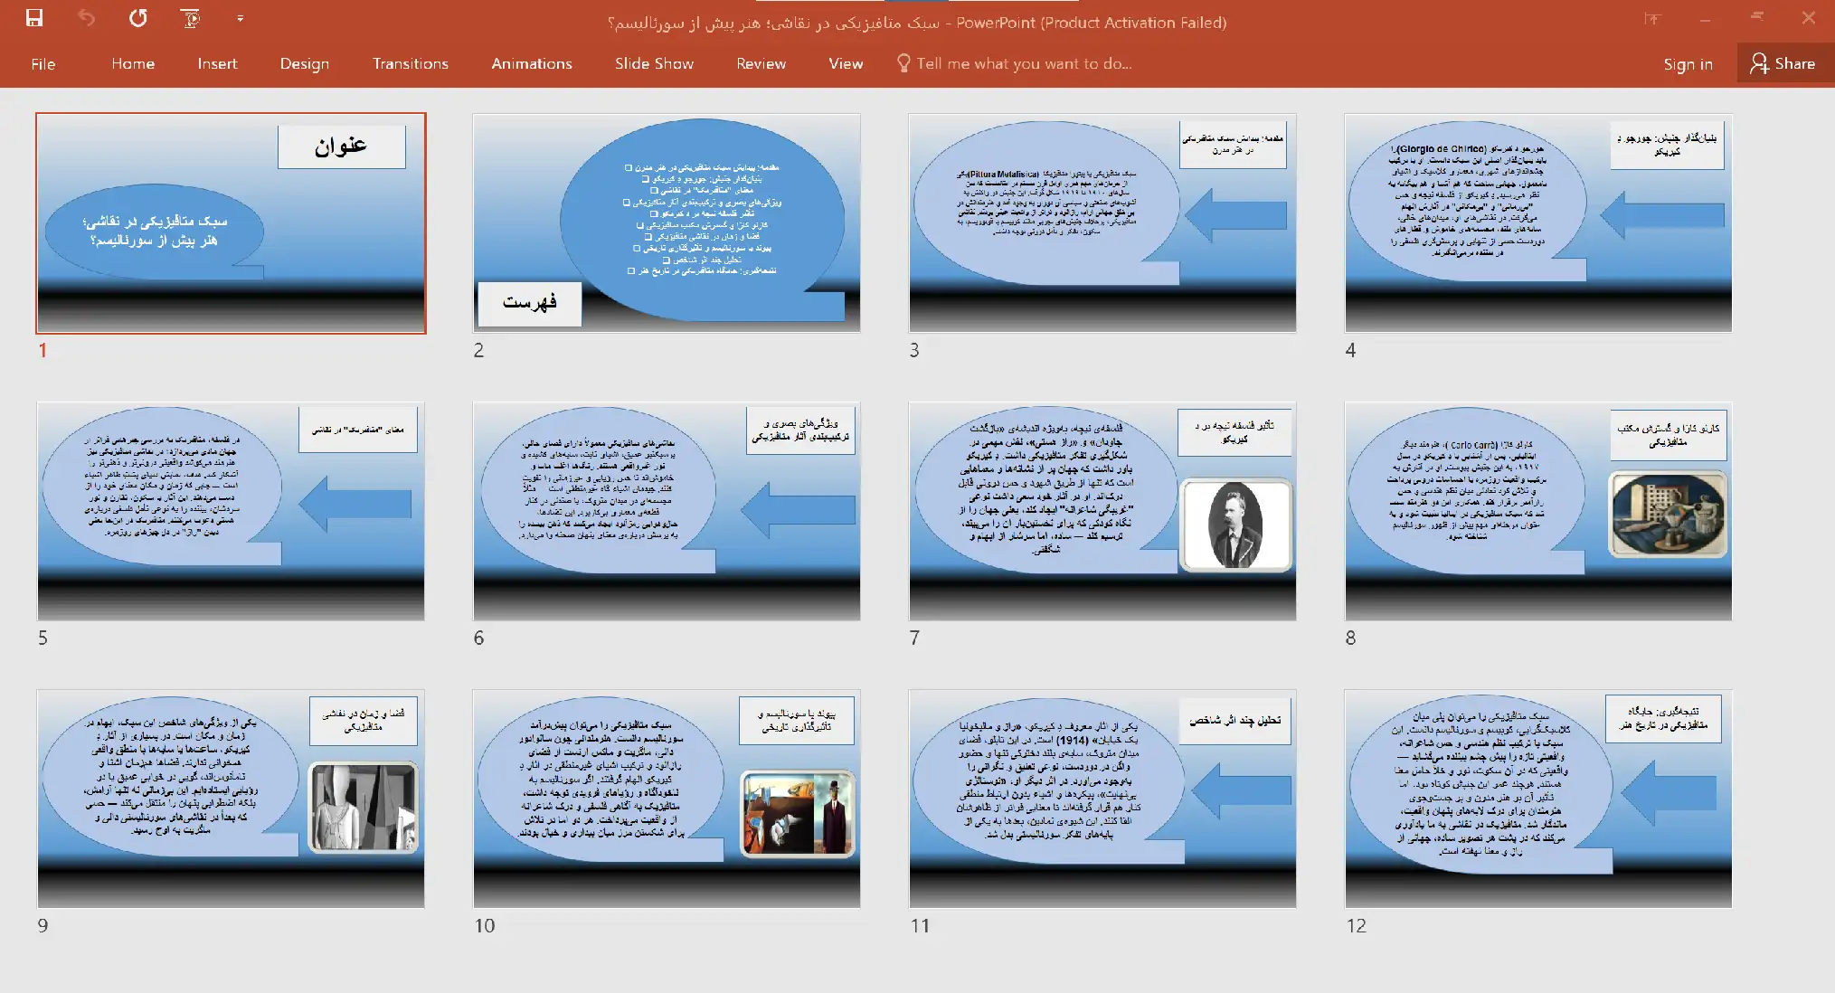The width and height of the screenshot is (1835, 993).
Task: Click the Tell me lightbulb icon
Action: point(903,62)
